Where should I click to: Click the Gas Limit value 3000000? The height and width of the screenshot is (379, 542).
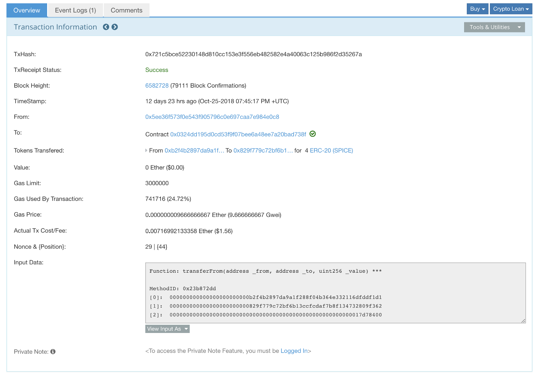coord(157,183)
